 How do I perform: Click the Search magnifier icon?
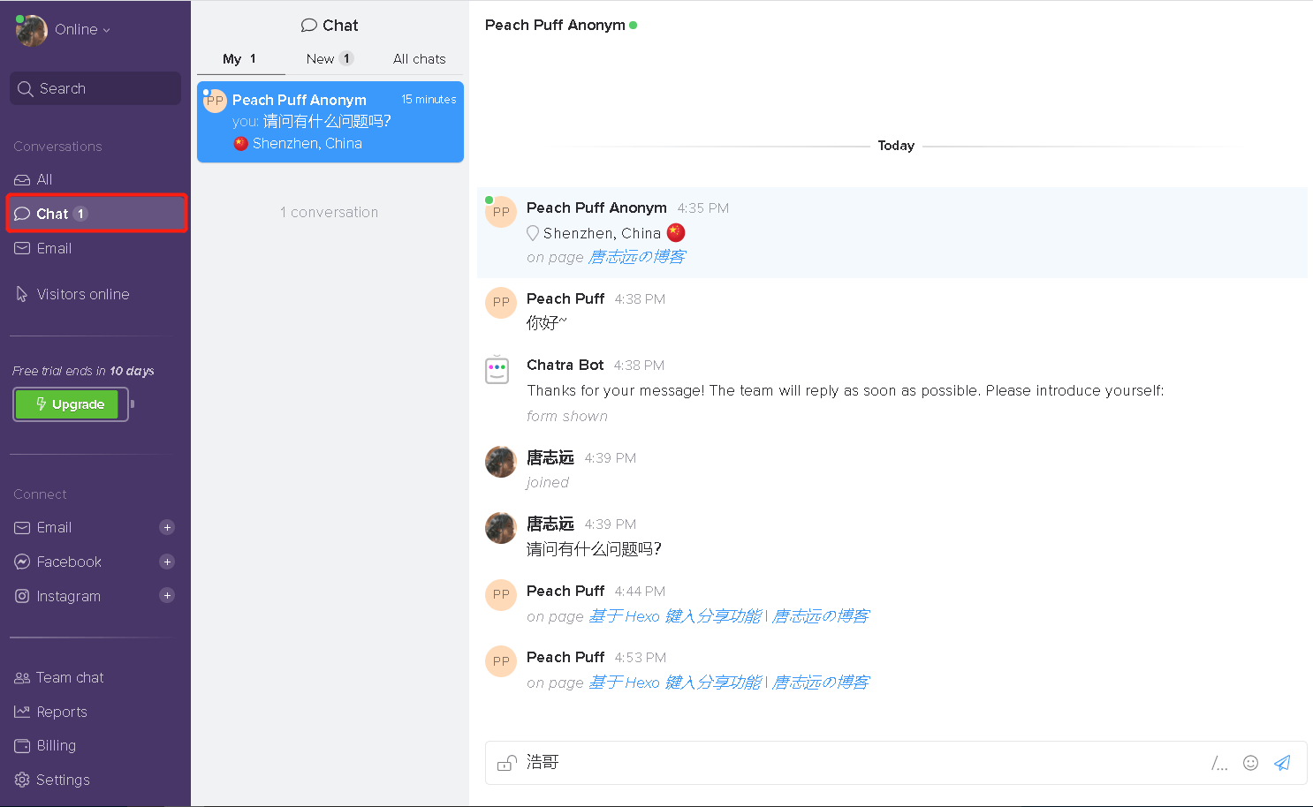point(25,88)
